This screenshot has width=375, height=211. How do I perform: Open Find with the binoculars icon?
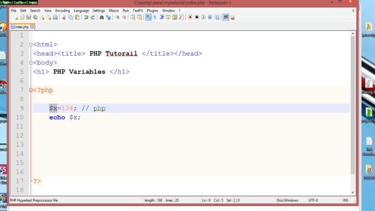coord(101,18)
